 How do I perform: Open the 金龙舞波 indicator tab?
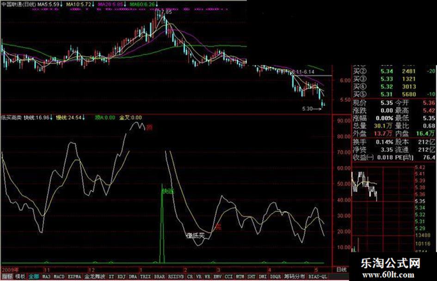pyautogui.click(x=94, y=277)
